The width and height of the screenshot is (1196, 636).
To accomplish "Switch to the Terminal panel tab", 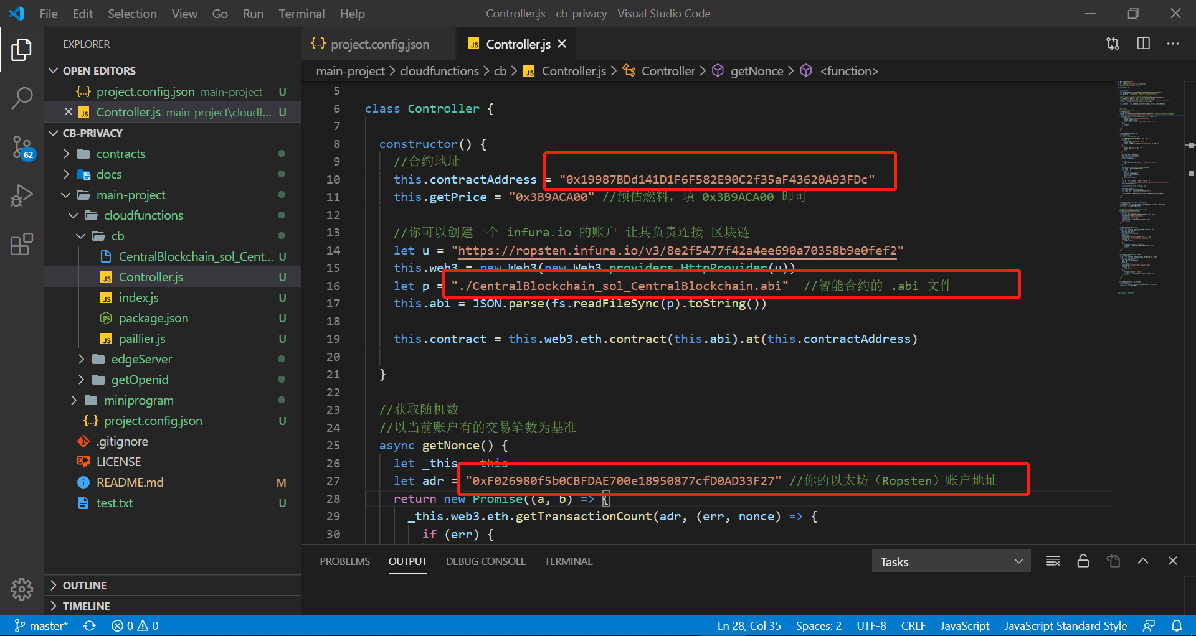I will click(568, 561).
